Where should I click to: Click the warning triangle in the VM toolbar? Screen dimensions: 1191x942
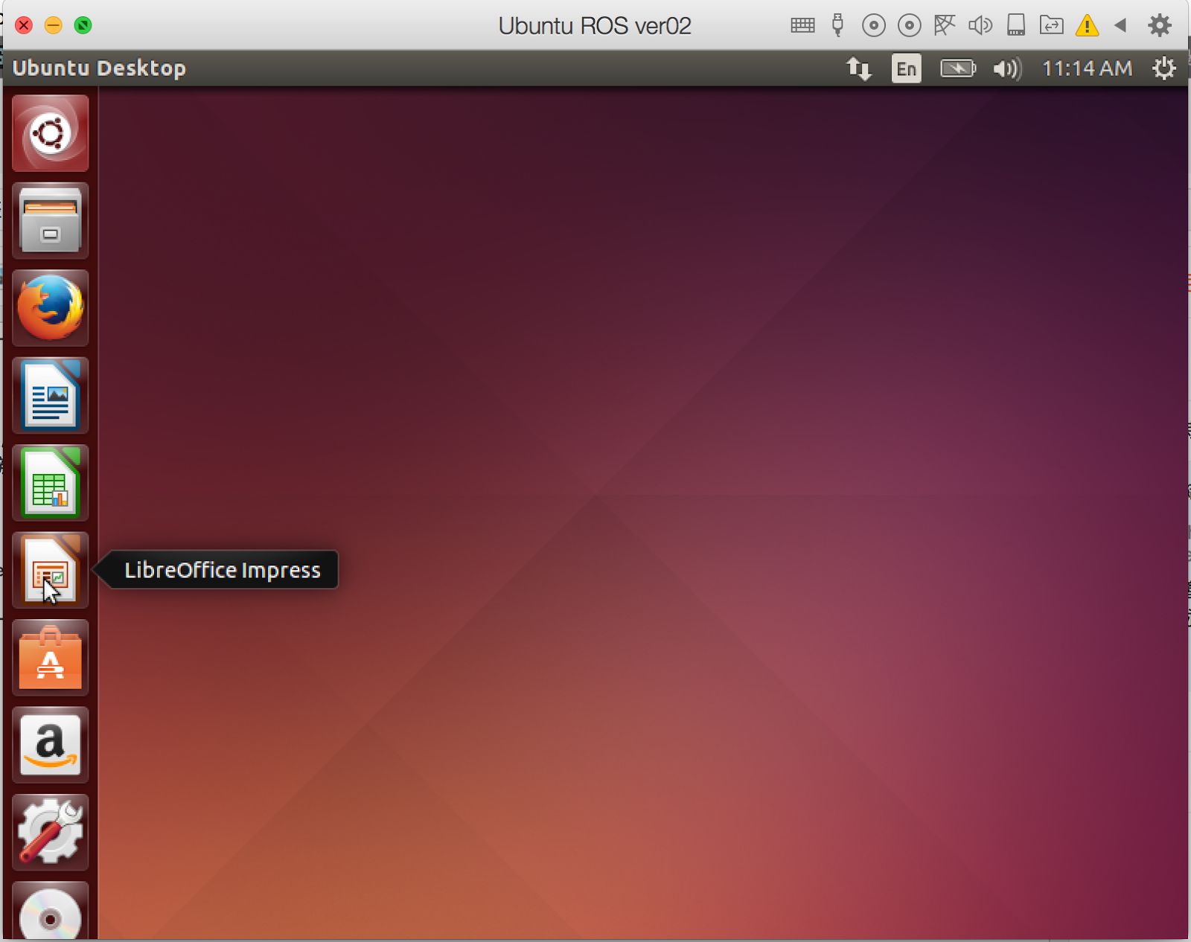(x=1088, y=25)
